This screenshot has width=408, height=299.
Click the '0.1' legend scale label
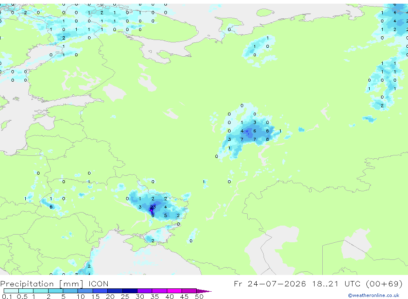7,297
